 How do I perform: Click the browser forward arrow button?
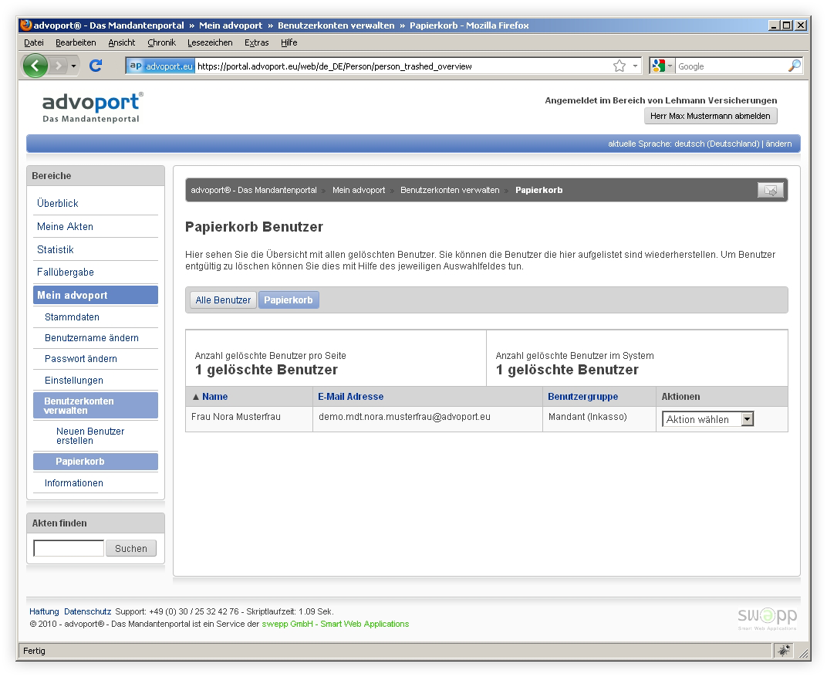pos(59,66)
